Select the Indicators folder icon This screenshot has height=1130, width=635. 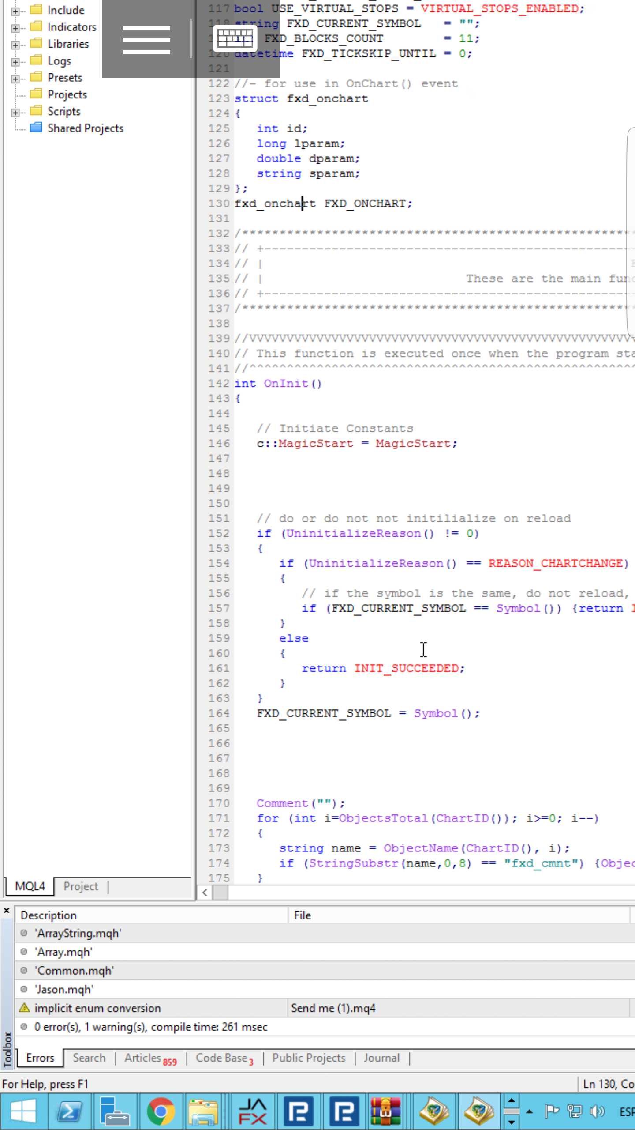pyautogui.click(x=36, y=26)
